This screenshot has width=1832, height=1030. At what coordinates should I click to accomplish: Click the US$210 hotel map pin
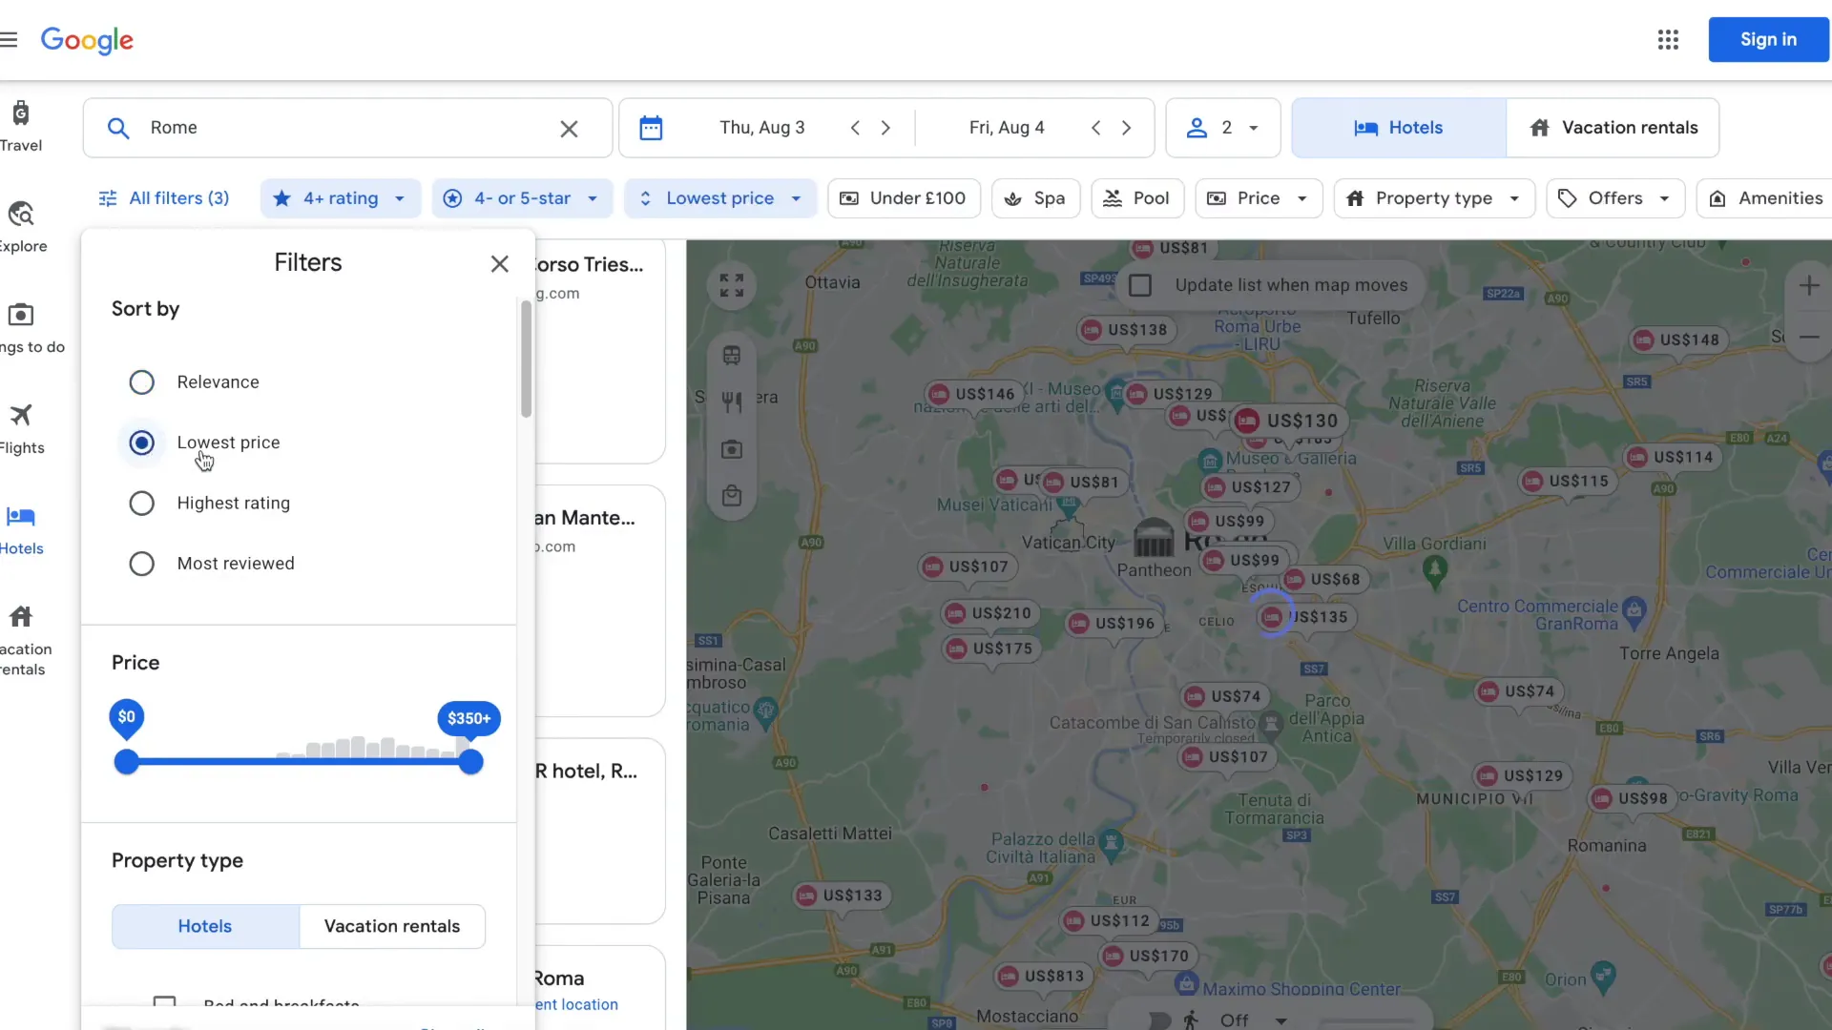tap(989, 613)
